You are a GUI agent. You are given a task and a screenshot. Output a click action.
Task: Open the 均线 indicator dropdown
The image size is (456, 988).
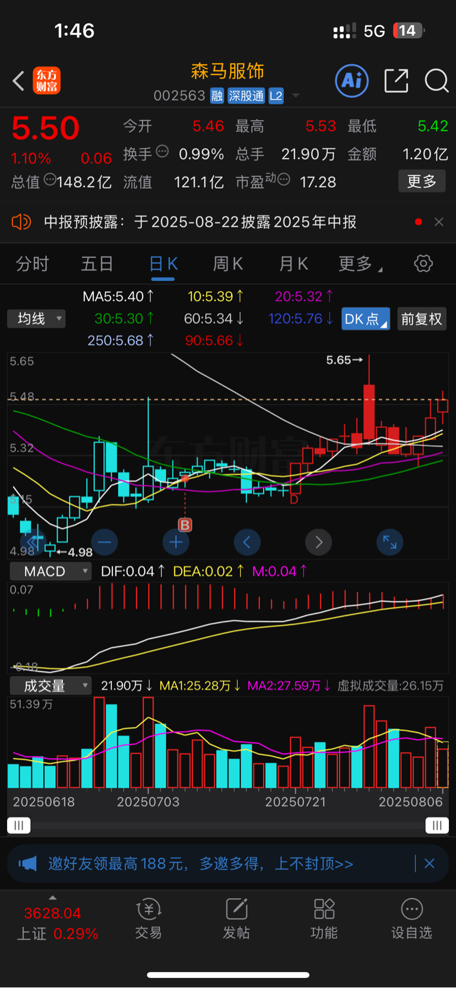pyautogui.click(x=36, y=319)
